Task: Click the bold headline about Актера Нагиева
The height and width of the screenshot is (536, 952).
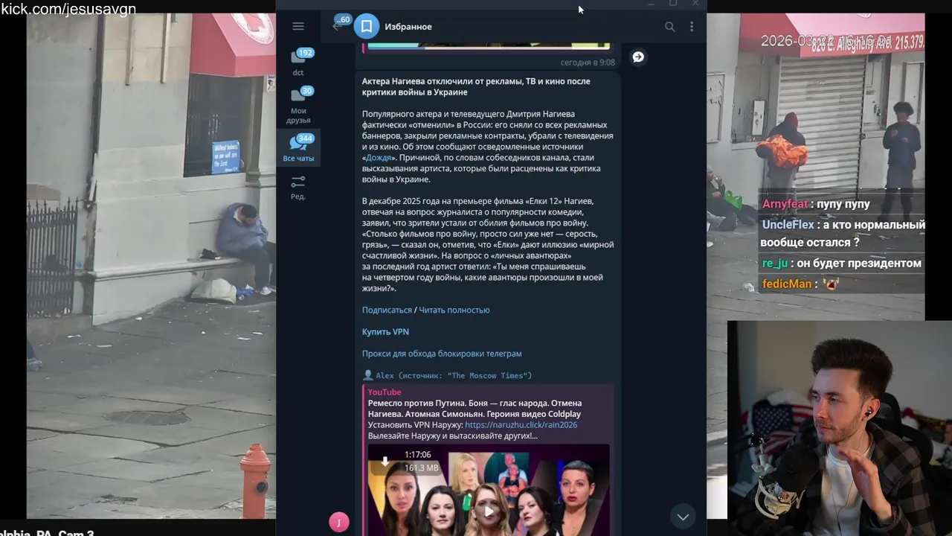Action: (476, 87)
